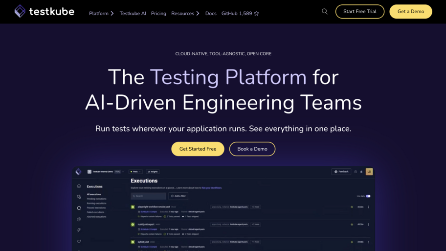Open kebab menu for pytest-junit row
Image resolution: width=446 pixels, height=251 pixels.
tap(369, 242)
